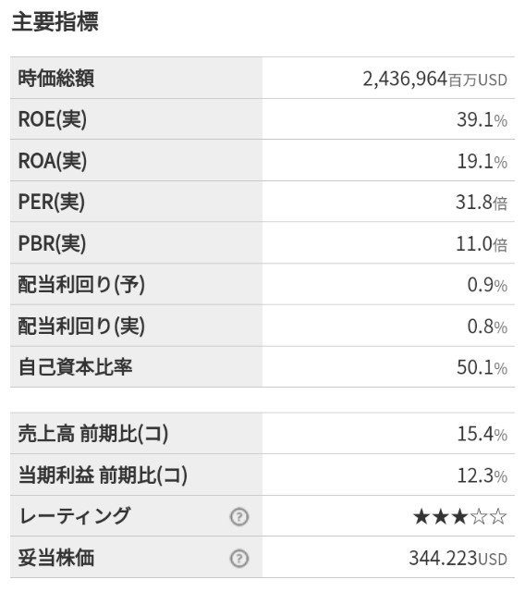The height and width of the screenshot is (592, 525).
Task: Open the レーティング help question icon
Action: pos(239,517)
